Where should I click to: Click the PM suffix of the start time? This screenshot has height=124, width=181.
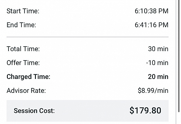(164, 11)
